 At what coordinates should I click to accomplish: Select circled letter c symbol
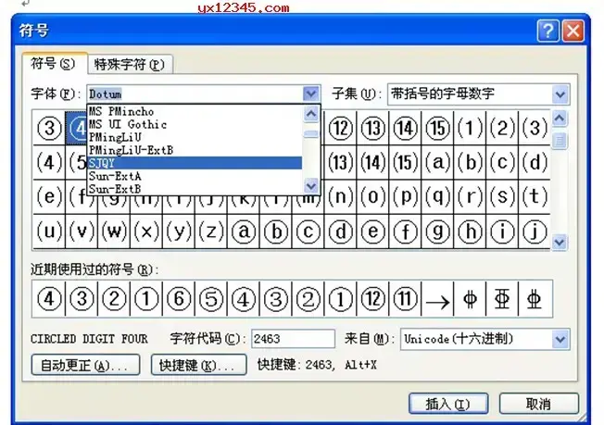tap(308, 231)
